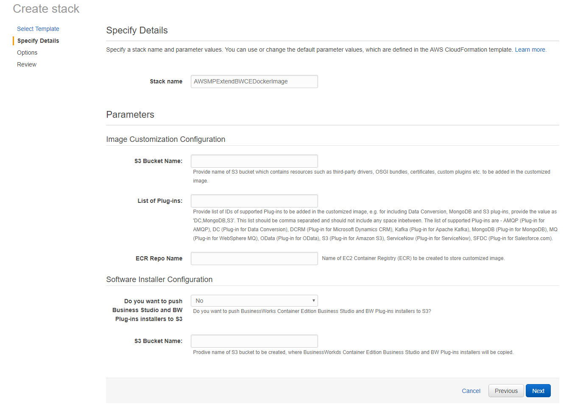Click the Parameters section heading
This screenshot has width=572, height=404.
pos(130,115)
